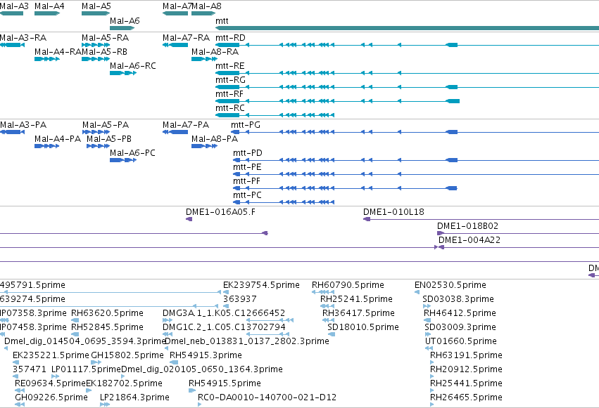Select the mtt-PF protein label

tap(246, 181)
